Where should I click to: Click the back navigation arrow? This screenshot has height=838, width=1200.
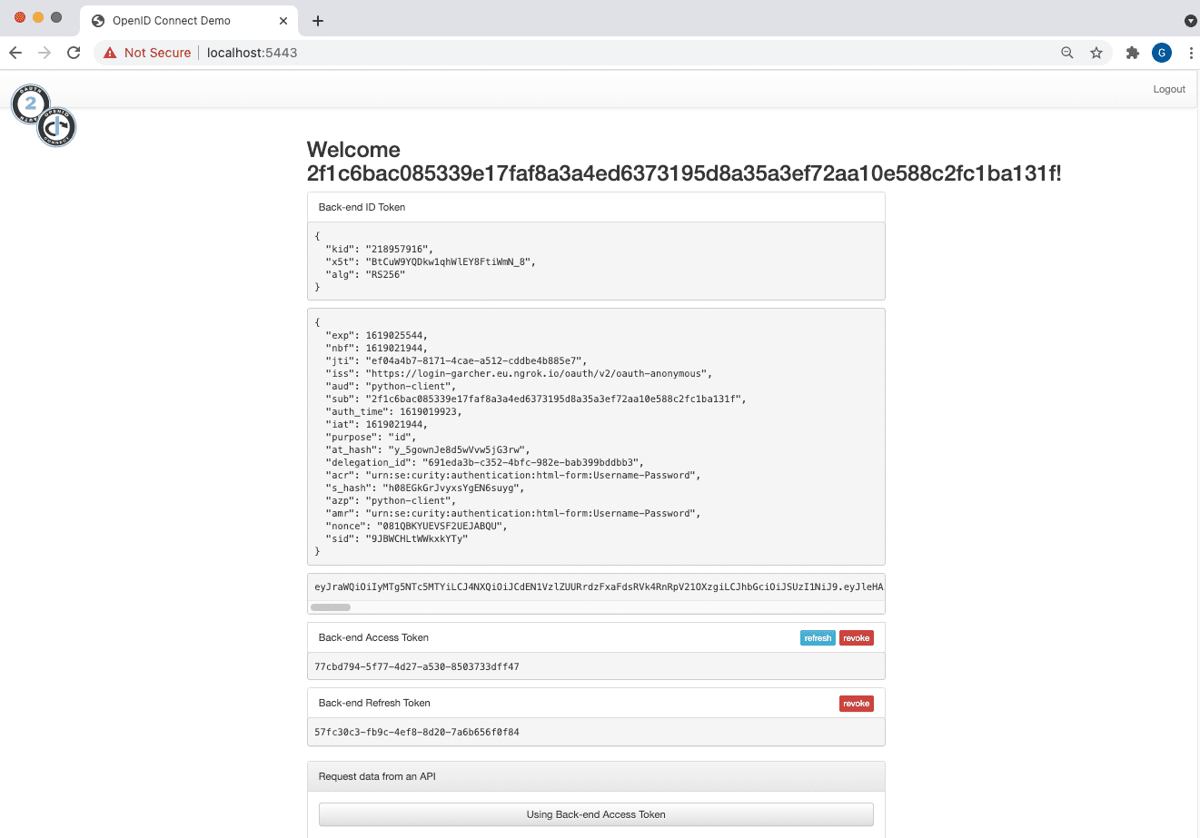point(15,53)
